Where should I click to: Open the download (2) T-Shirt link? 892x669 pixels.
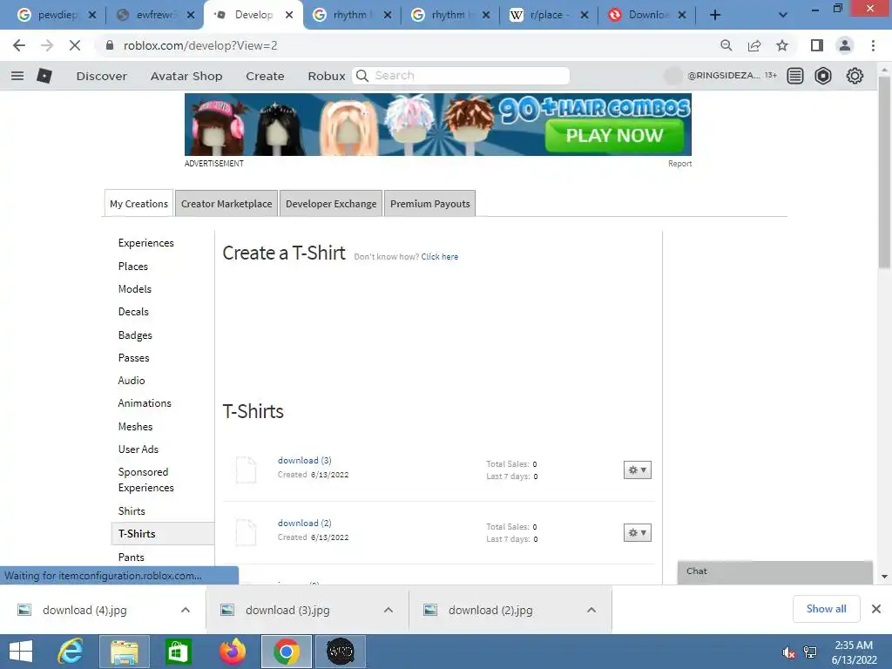click(x=304, y=523)
